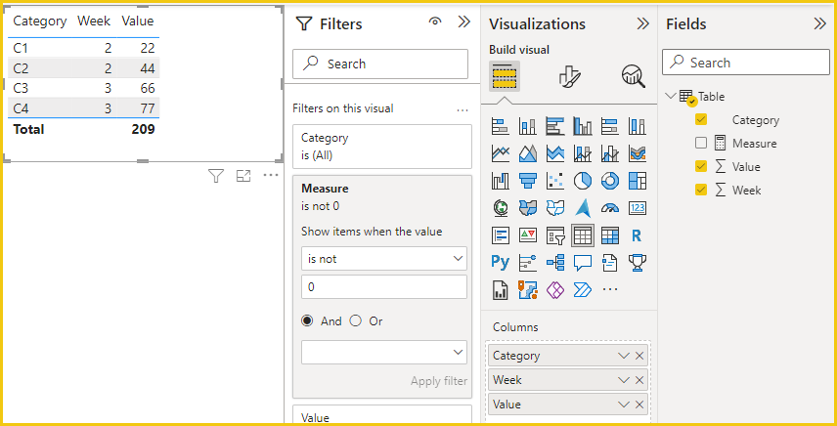Enter focus mode for the table visual
Image resolution: width=837 pixels, height=426 pixels.
243,176
